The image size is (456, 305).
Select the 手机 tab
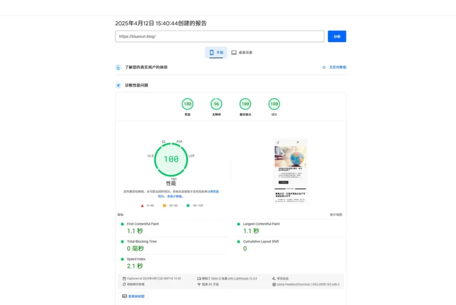(x=216, y=52)
